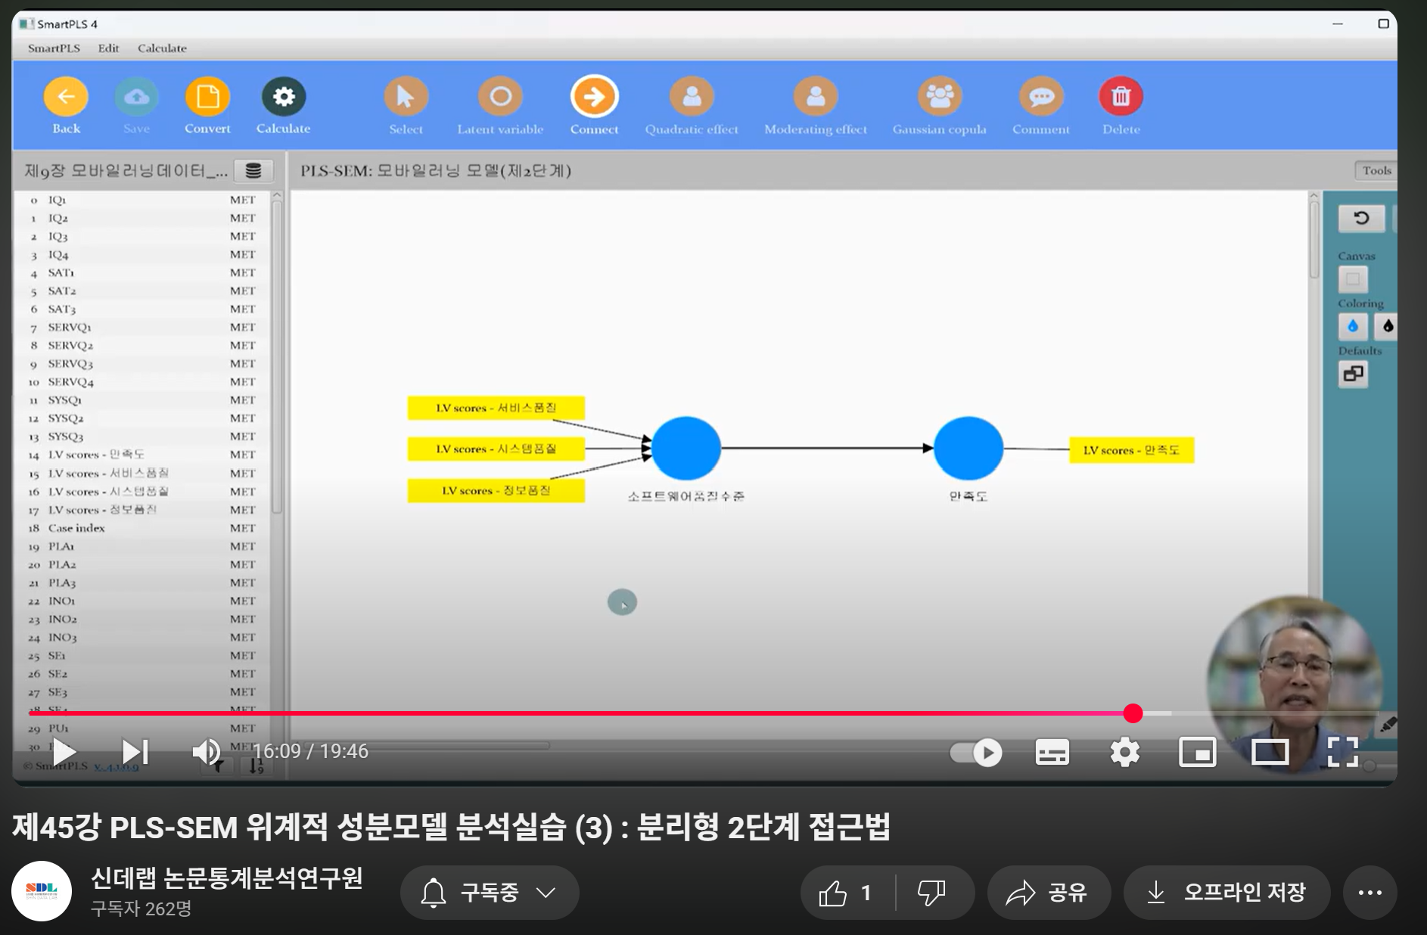Open the dataset stack icon beside the file name
This screenshot has width=1427, height=935.
coord(253,171)
